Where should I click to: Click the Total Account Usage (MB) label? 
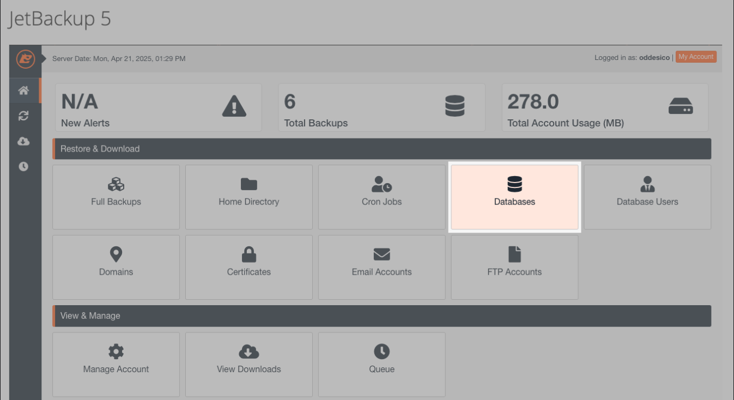566,123
